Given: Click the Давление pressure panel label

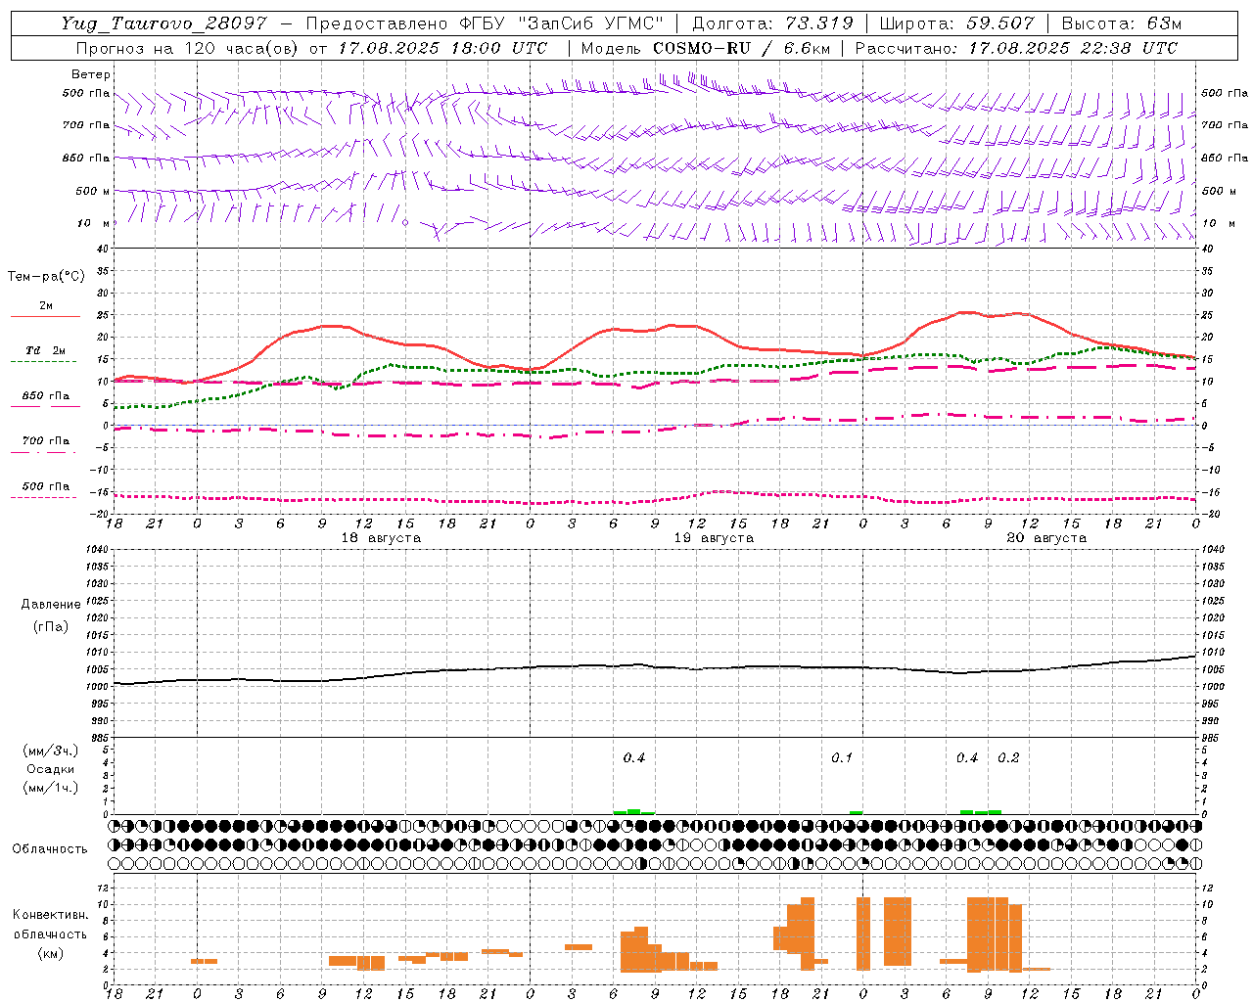Looking at the screenshot, I should pyautogui.click(x=51, y=605).
